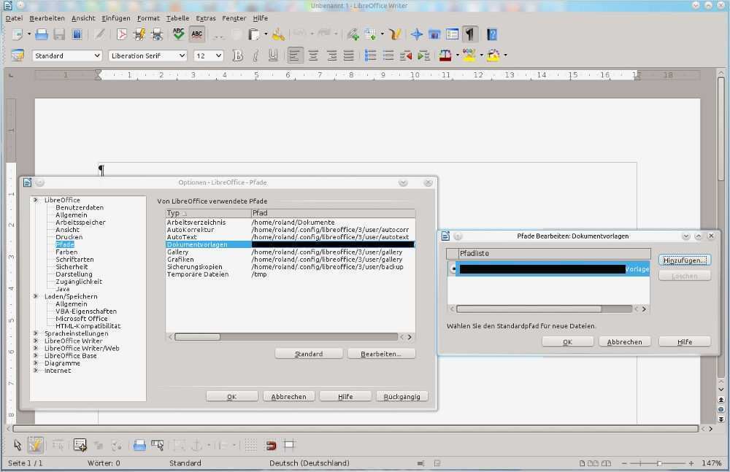Toggle AutoSpellcheck red-underlined ABC icon
The image size is (730, 472).
tap(196, 34)
